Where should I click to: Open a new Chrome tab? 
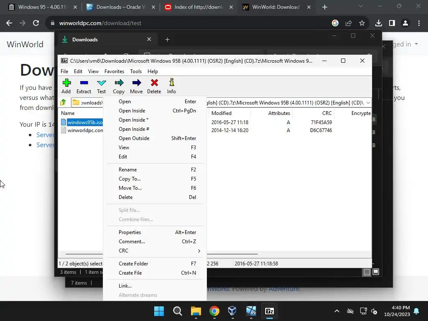point(324,7)
